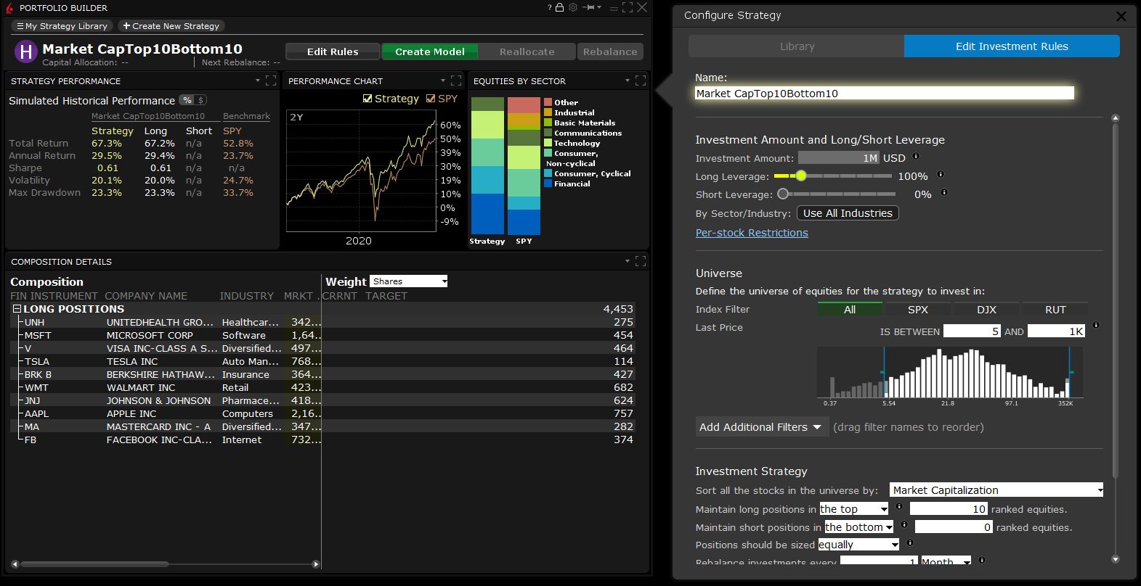Open the Per-stock Restrictions link
The height and width of the screenshot is (586, 1141).
coord(752,233)
